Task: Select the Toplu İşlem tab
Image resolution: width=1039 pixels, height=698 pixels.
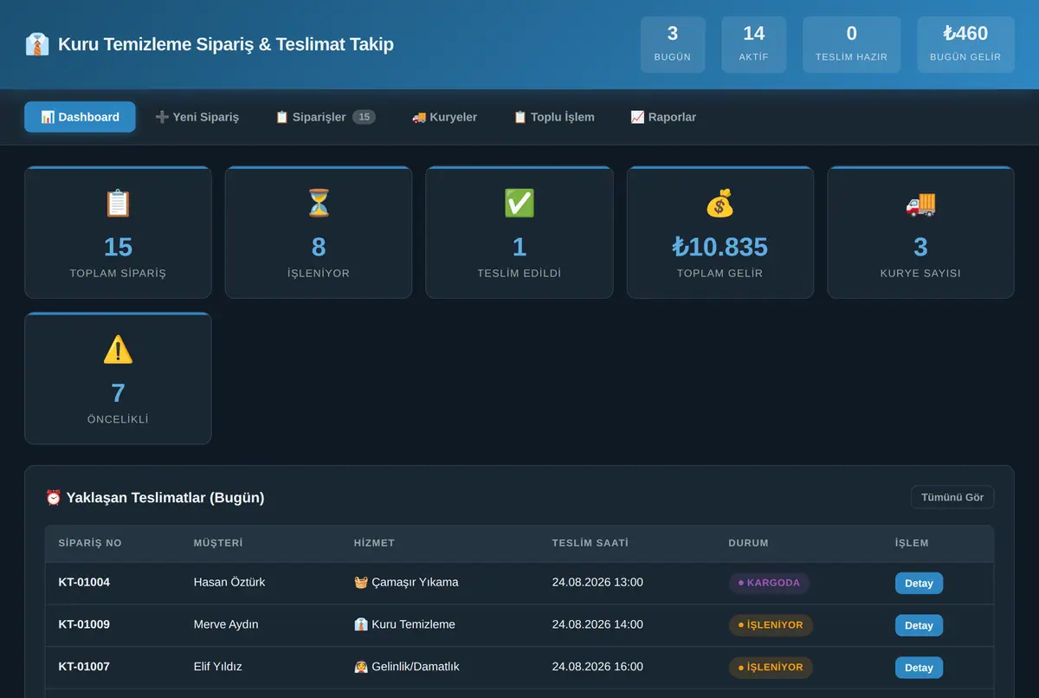Action: pos(553,117)
